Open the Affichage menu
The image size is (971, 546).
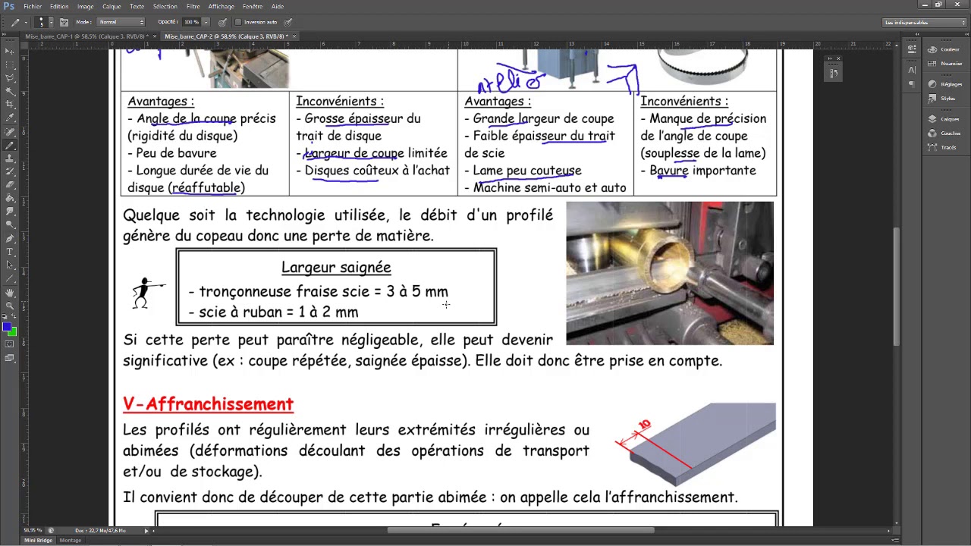[221, 6]
